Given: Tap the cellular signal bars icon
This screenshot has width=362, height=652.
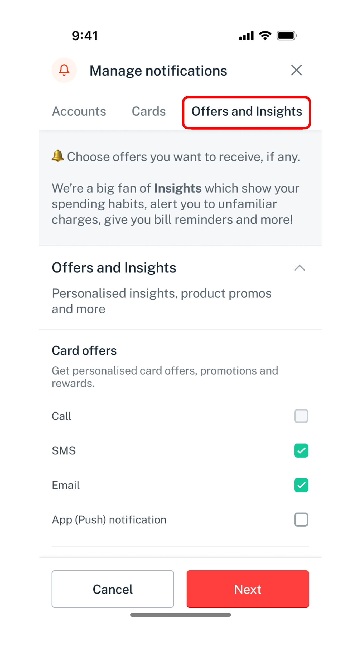Looking at the screenshot, I should click(246, 36).
